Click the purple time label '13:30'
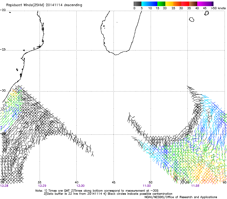Image resolution: width=227 pixels, height=199 pixels. pyautogui.click(x=80, y=186)
